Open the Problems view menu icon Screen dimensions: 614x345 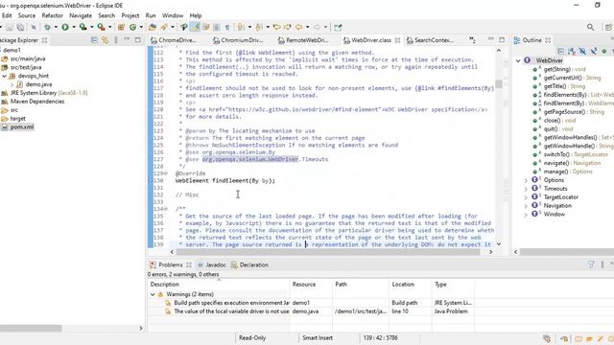tap(602, 264)
